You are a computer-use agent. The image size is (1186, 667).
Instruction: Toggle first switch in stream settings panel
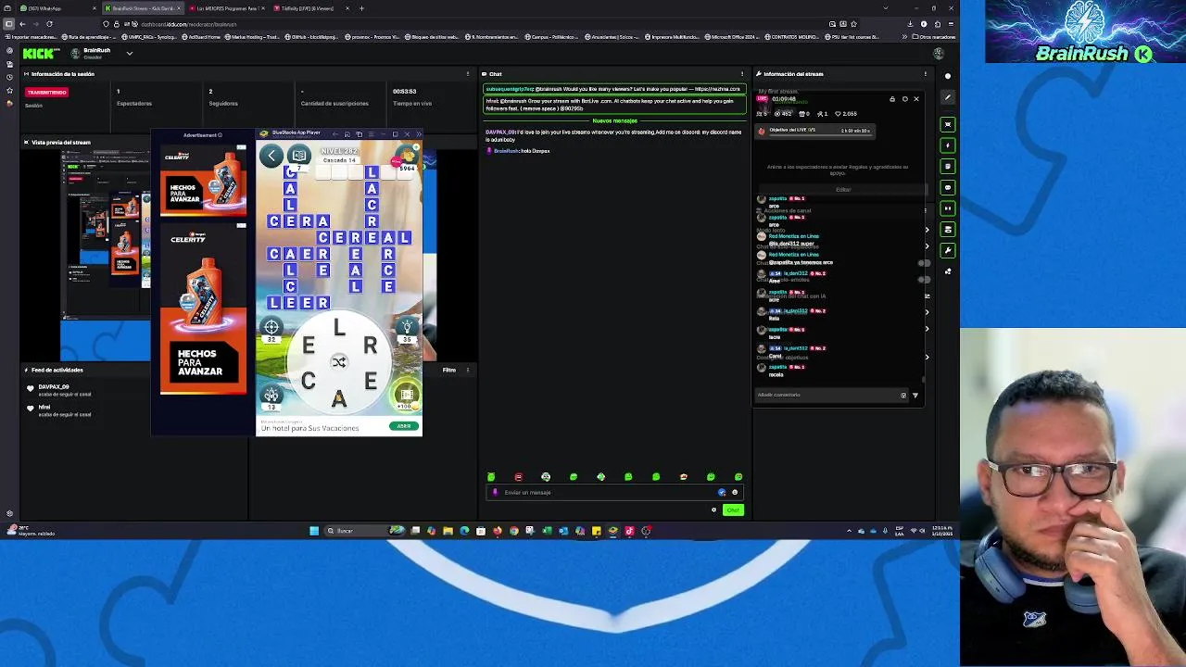[924, 263]
